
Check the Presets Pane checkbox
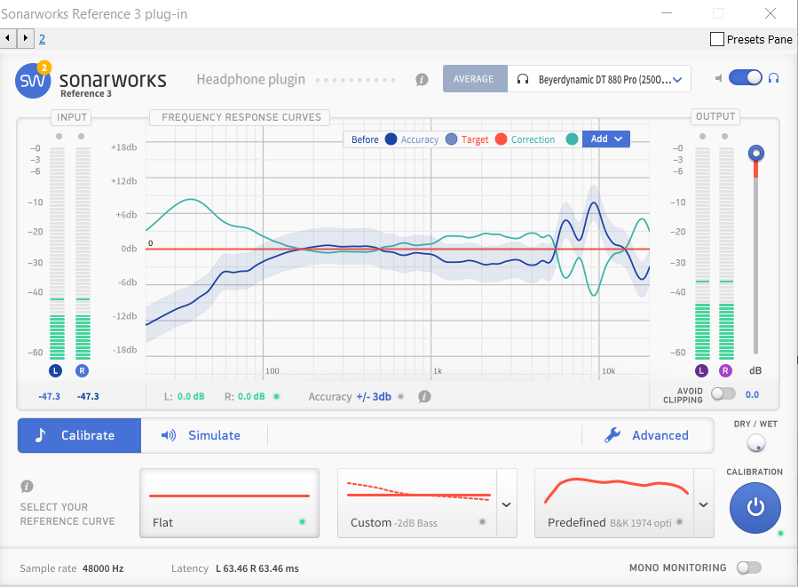(x=717, y=39)
